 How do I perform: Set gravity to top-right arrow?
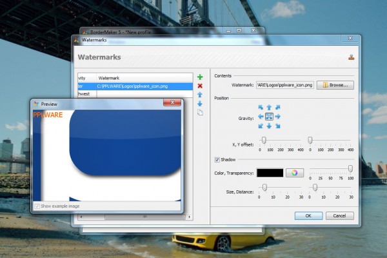tap(277, 108)
